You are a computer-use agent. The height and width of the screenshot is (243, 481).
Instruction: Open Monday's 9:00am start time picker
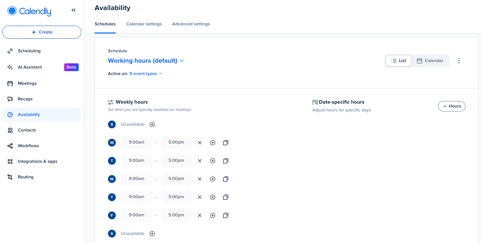pos(136,142)
